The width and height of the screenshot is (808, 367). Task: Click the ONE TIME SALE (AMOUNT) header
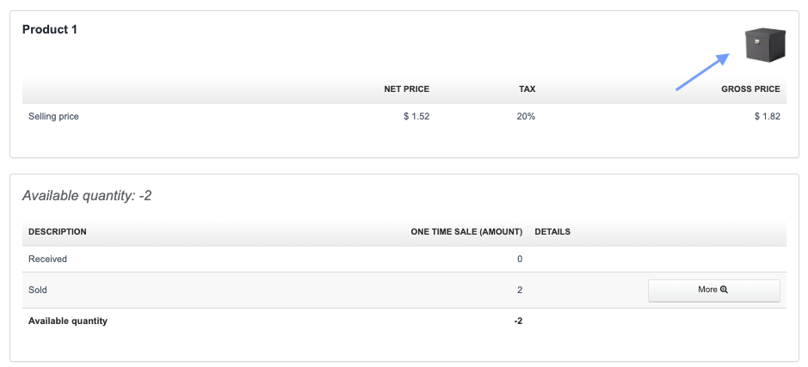pos(466,231)
